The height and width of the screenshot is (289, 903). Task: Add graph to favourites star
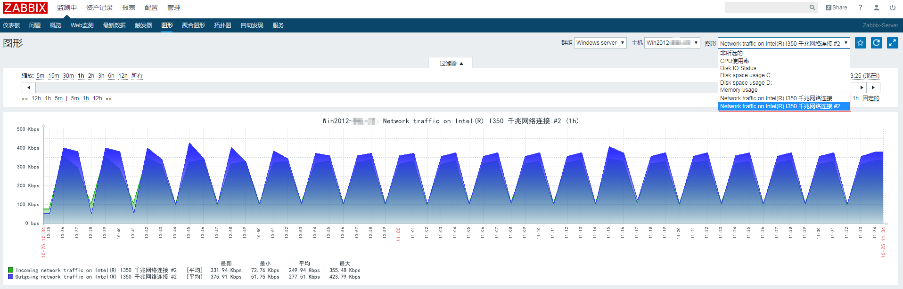click(860, 43)
